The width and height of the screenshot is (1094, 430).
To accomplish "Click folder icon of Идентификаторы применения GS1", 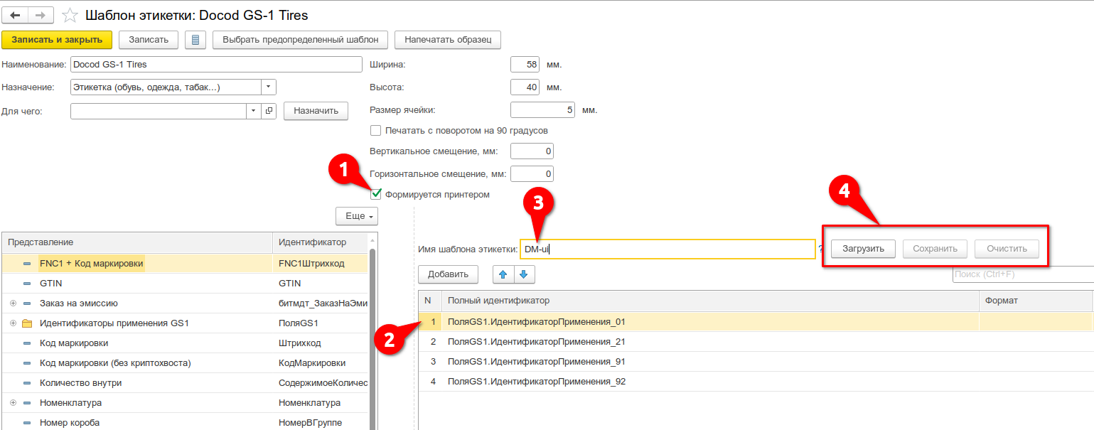I will click(x=28, y=323).
